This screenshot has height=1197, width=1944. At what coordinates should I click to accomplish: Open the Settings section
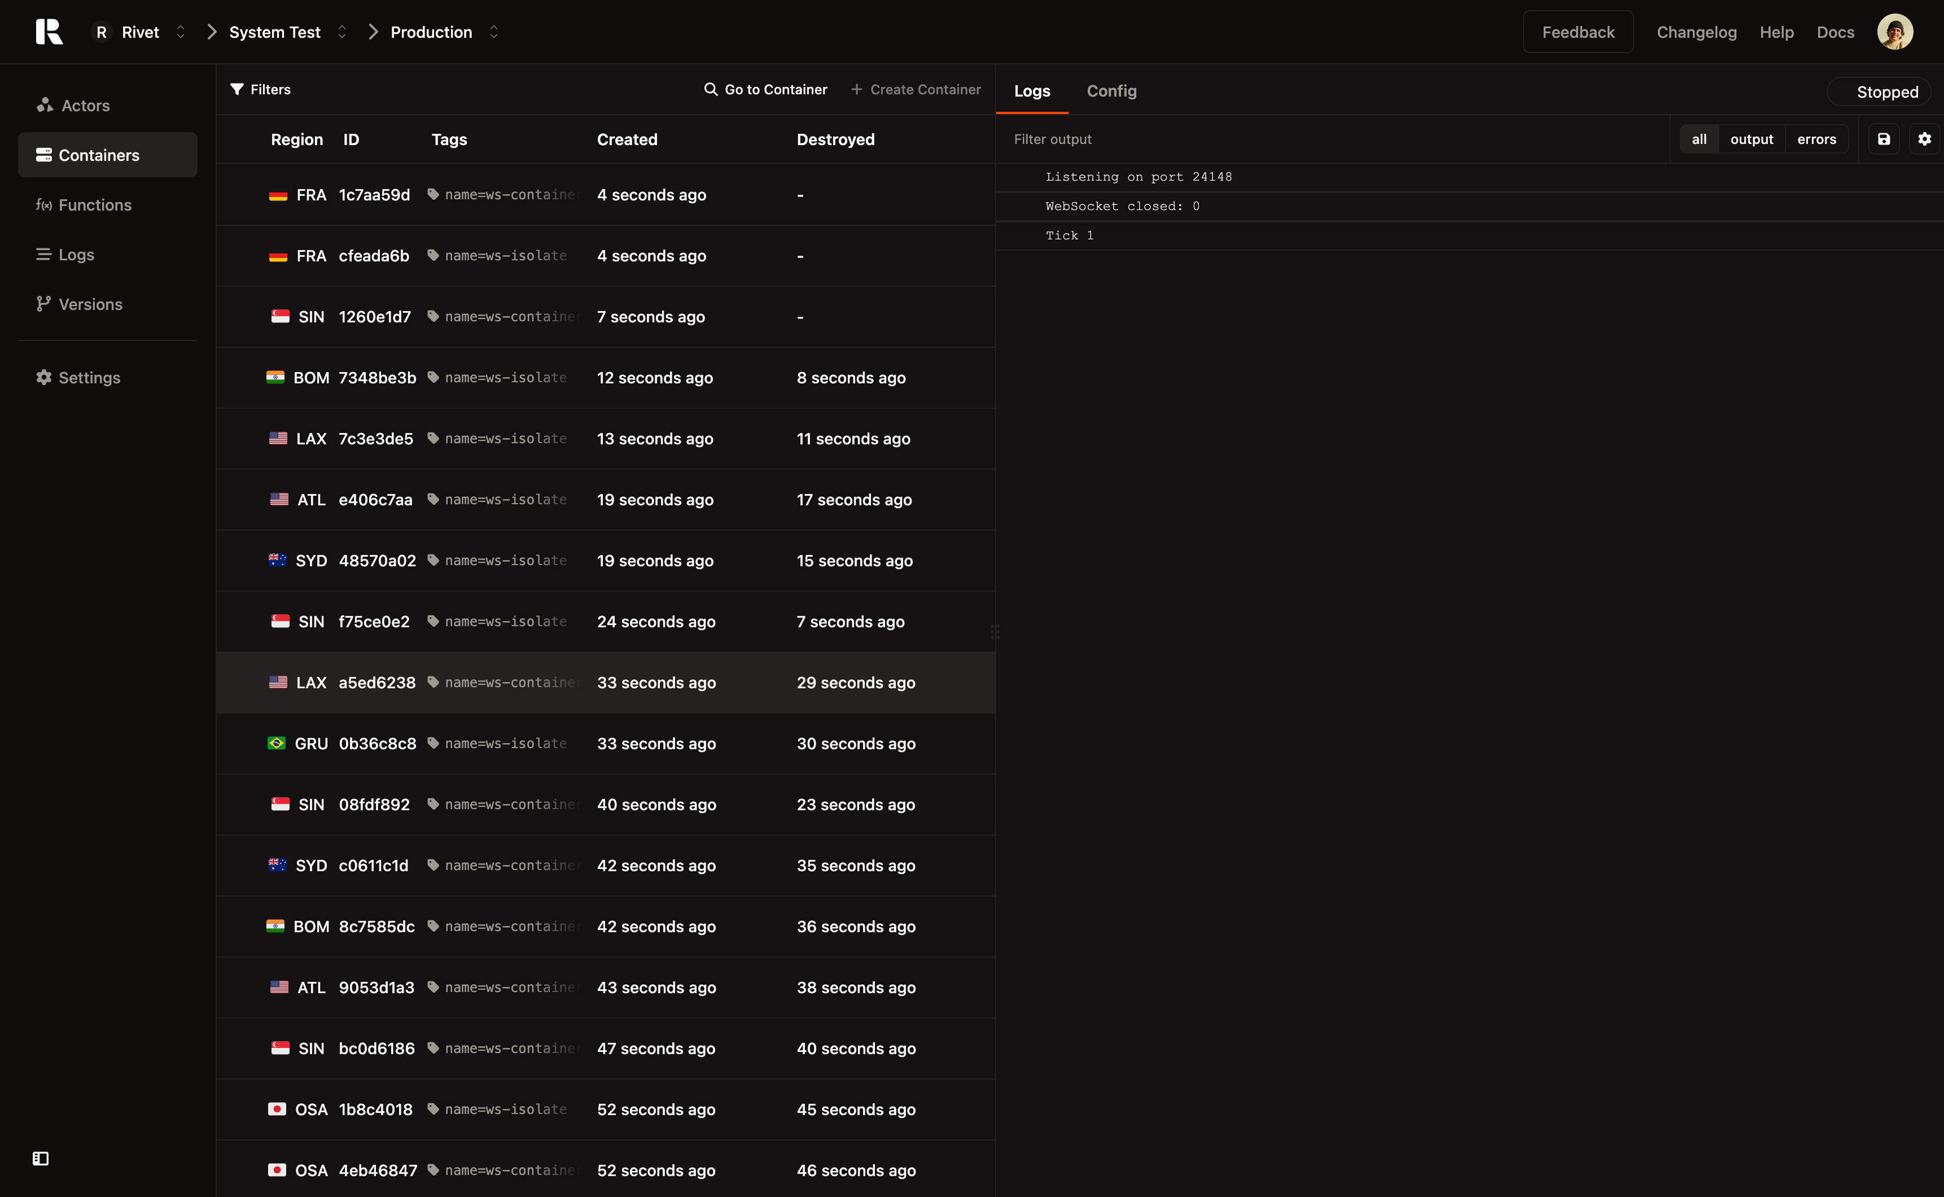click(89, 377)
